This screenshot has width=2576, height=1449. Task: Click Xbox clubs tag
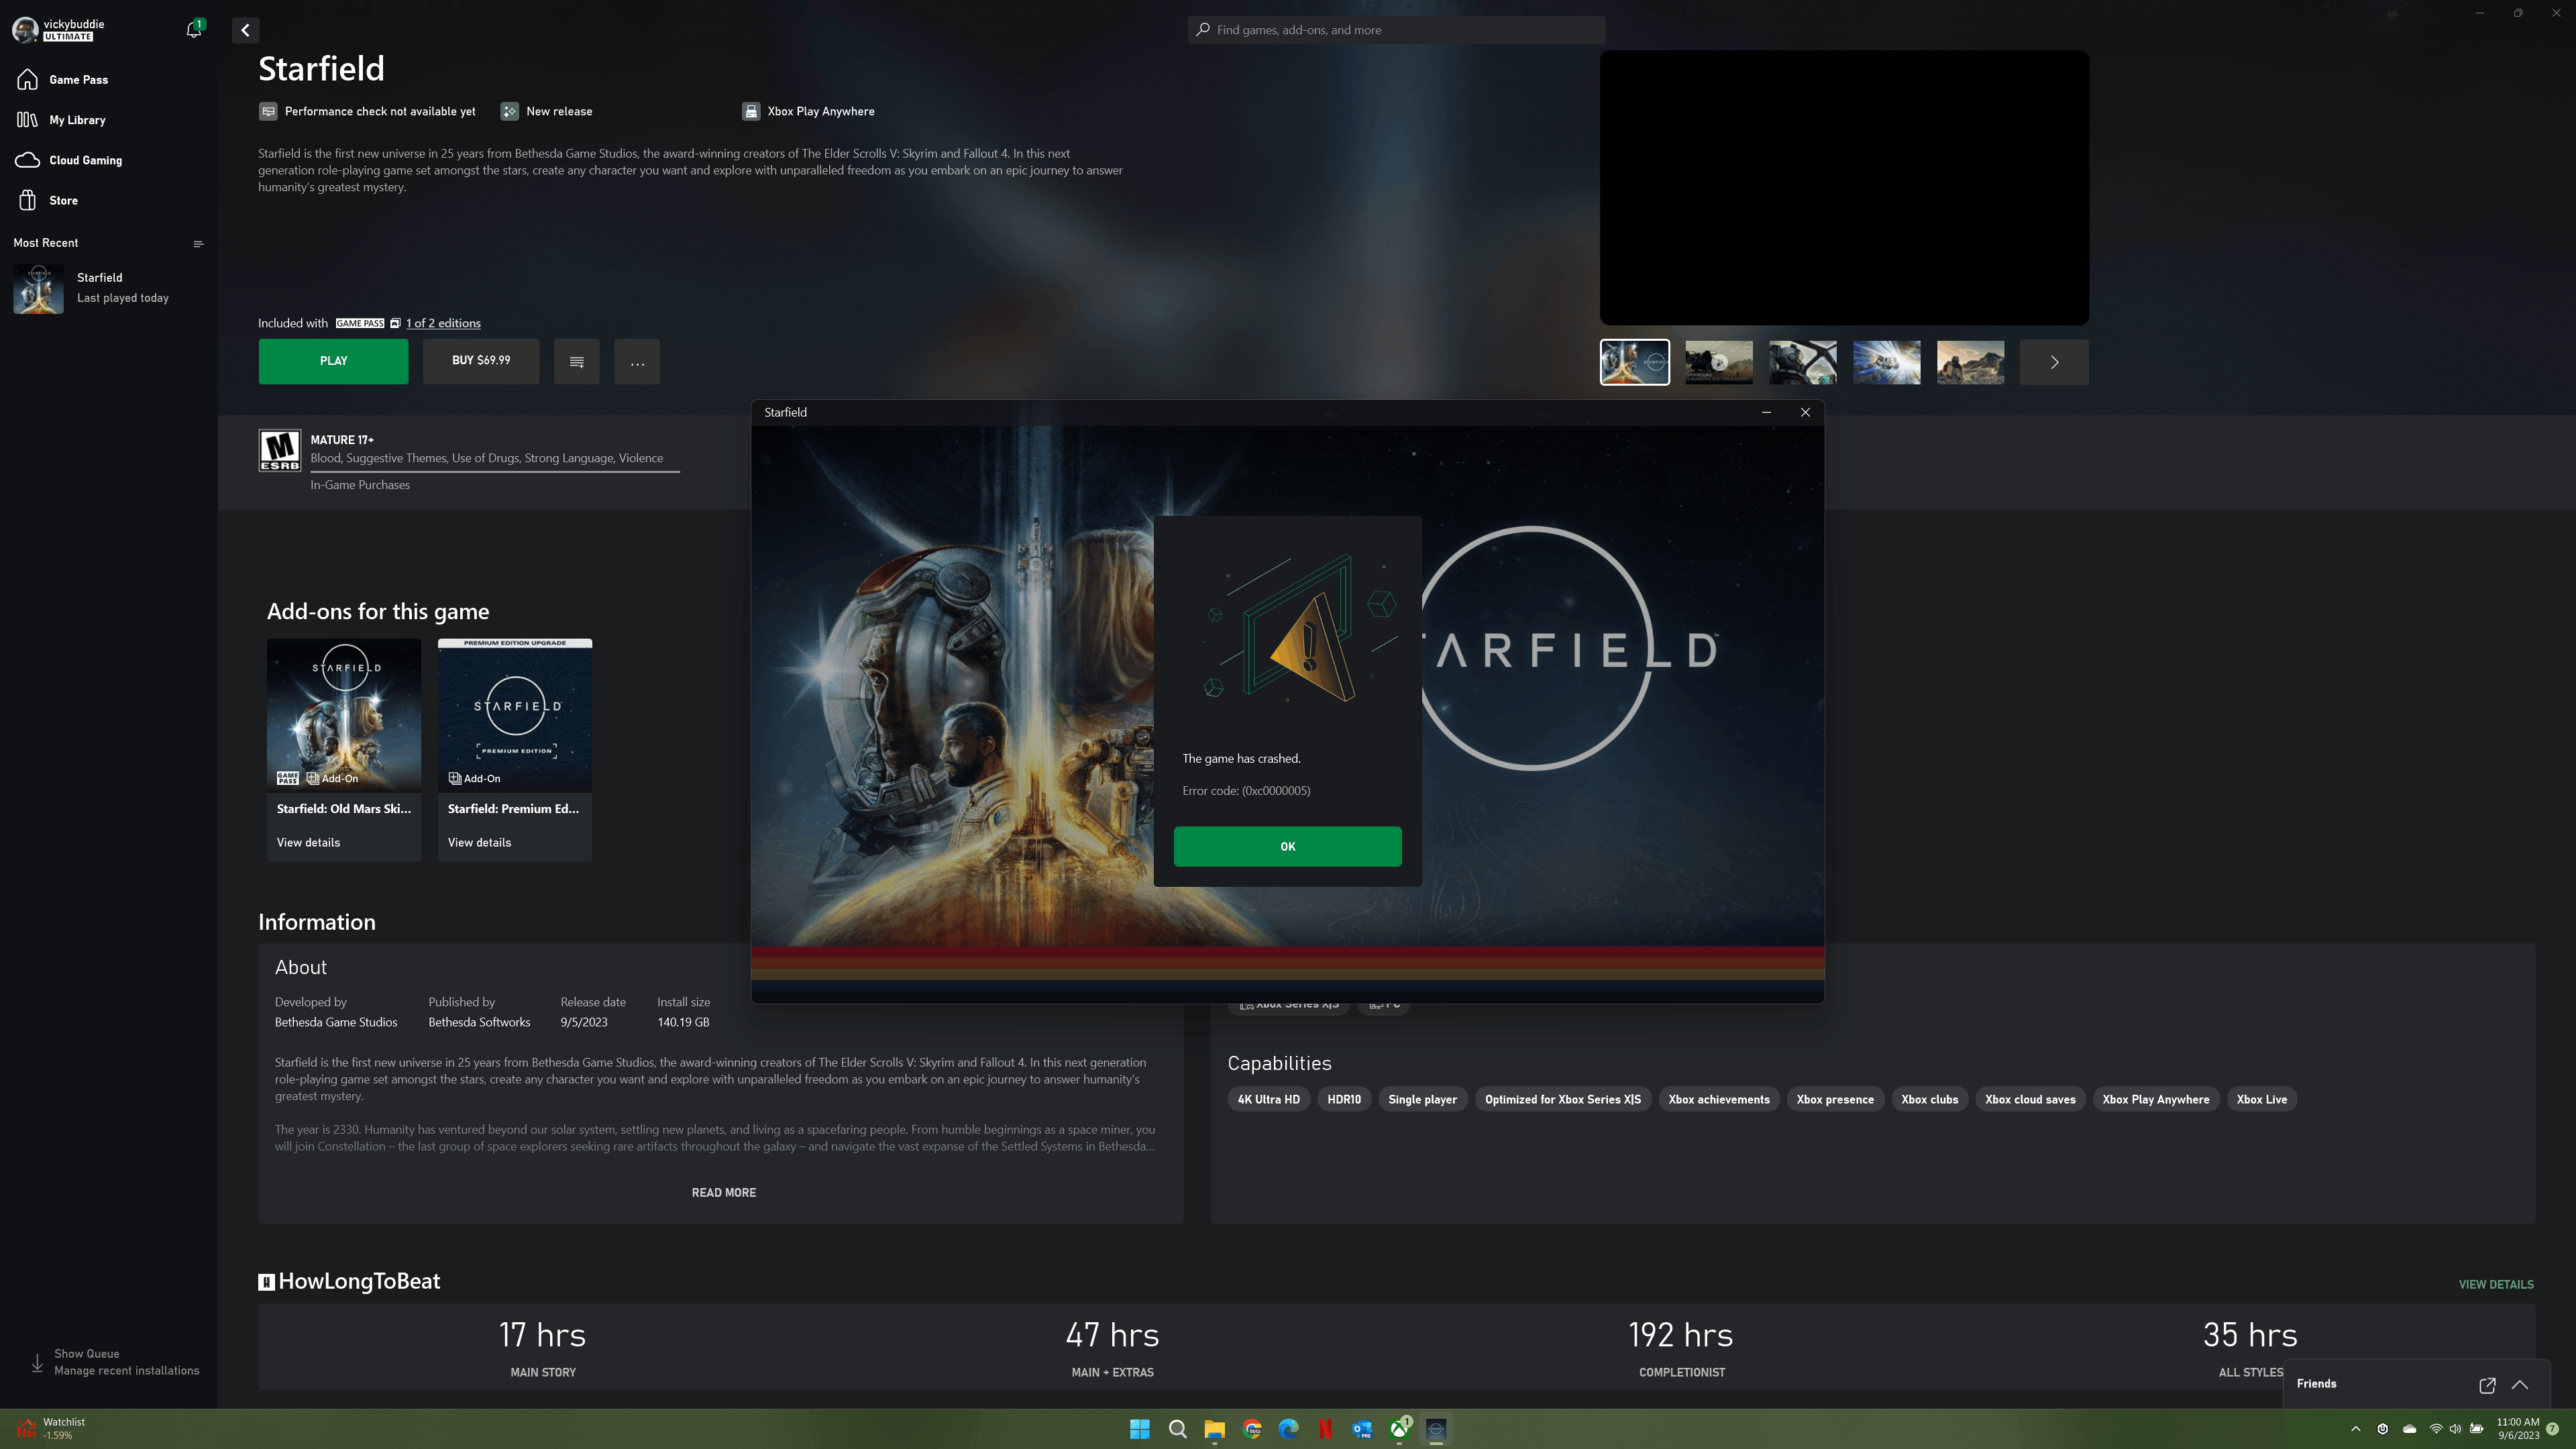tap(1929, 1099)
